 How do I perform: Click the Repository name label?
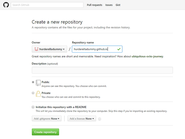tap(83, 42)
